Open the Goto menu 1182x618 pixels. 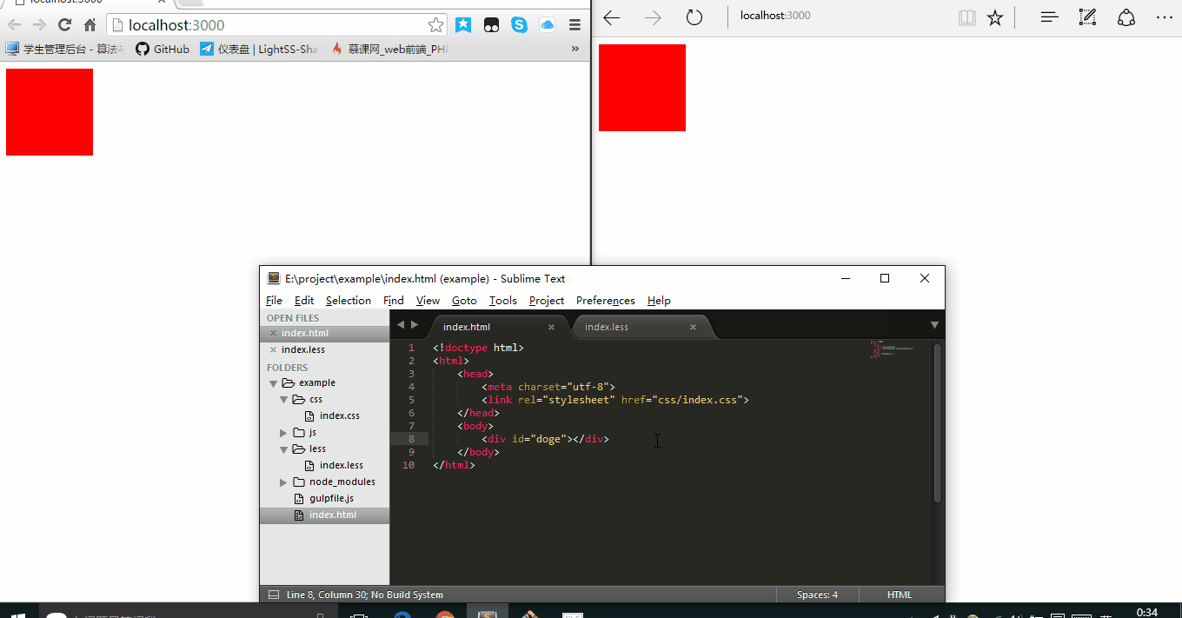[464, 300]
